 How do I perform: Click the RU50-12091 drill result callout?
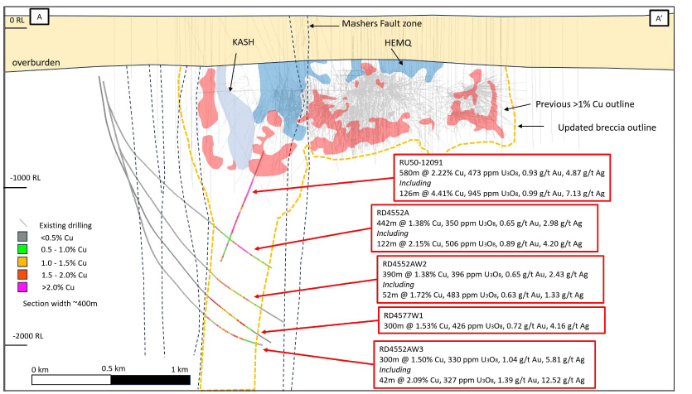point(503,178)
